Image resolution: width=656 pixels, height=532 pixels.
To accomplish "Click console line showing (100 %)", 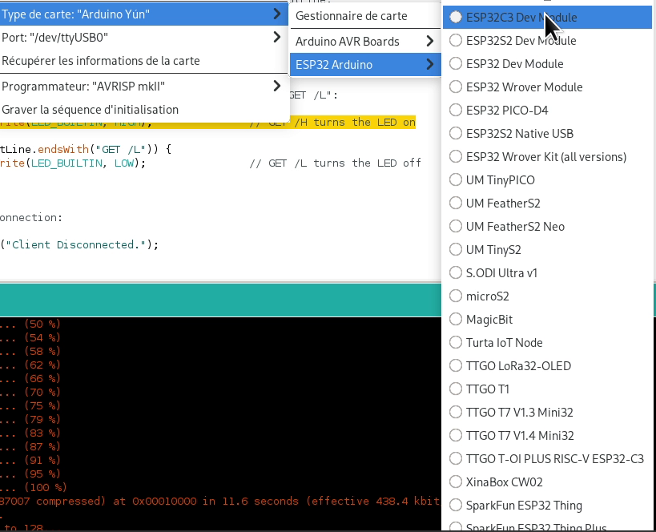I will point(34,487).
